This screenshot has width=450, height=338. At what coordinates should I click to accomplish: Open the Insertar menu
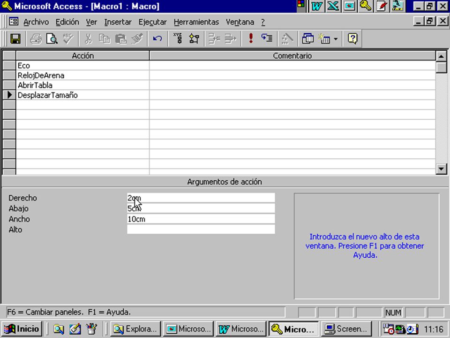(118, 22)
